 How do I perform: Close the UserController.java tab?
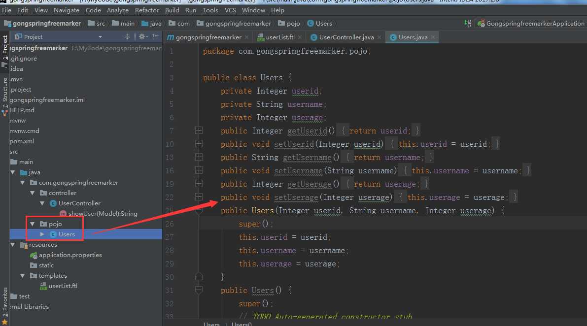coord(379,37)
